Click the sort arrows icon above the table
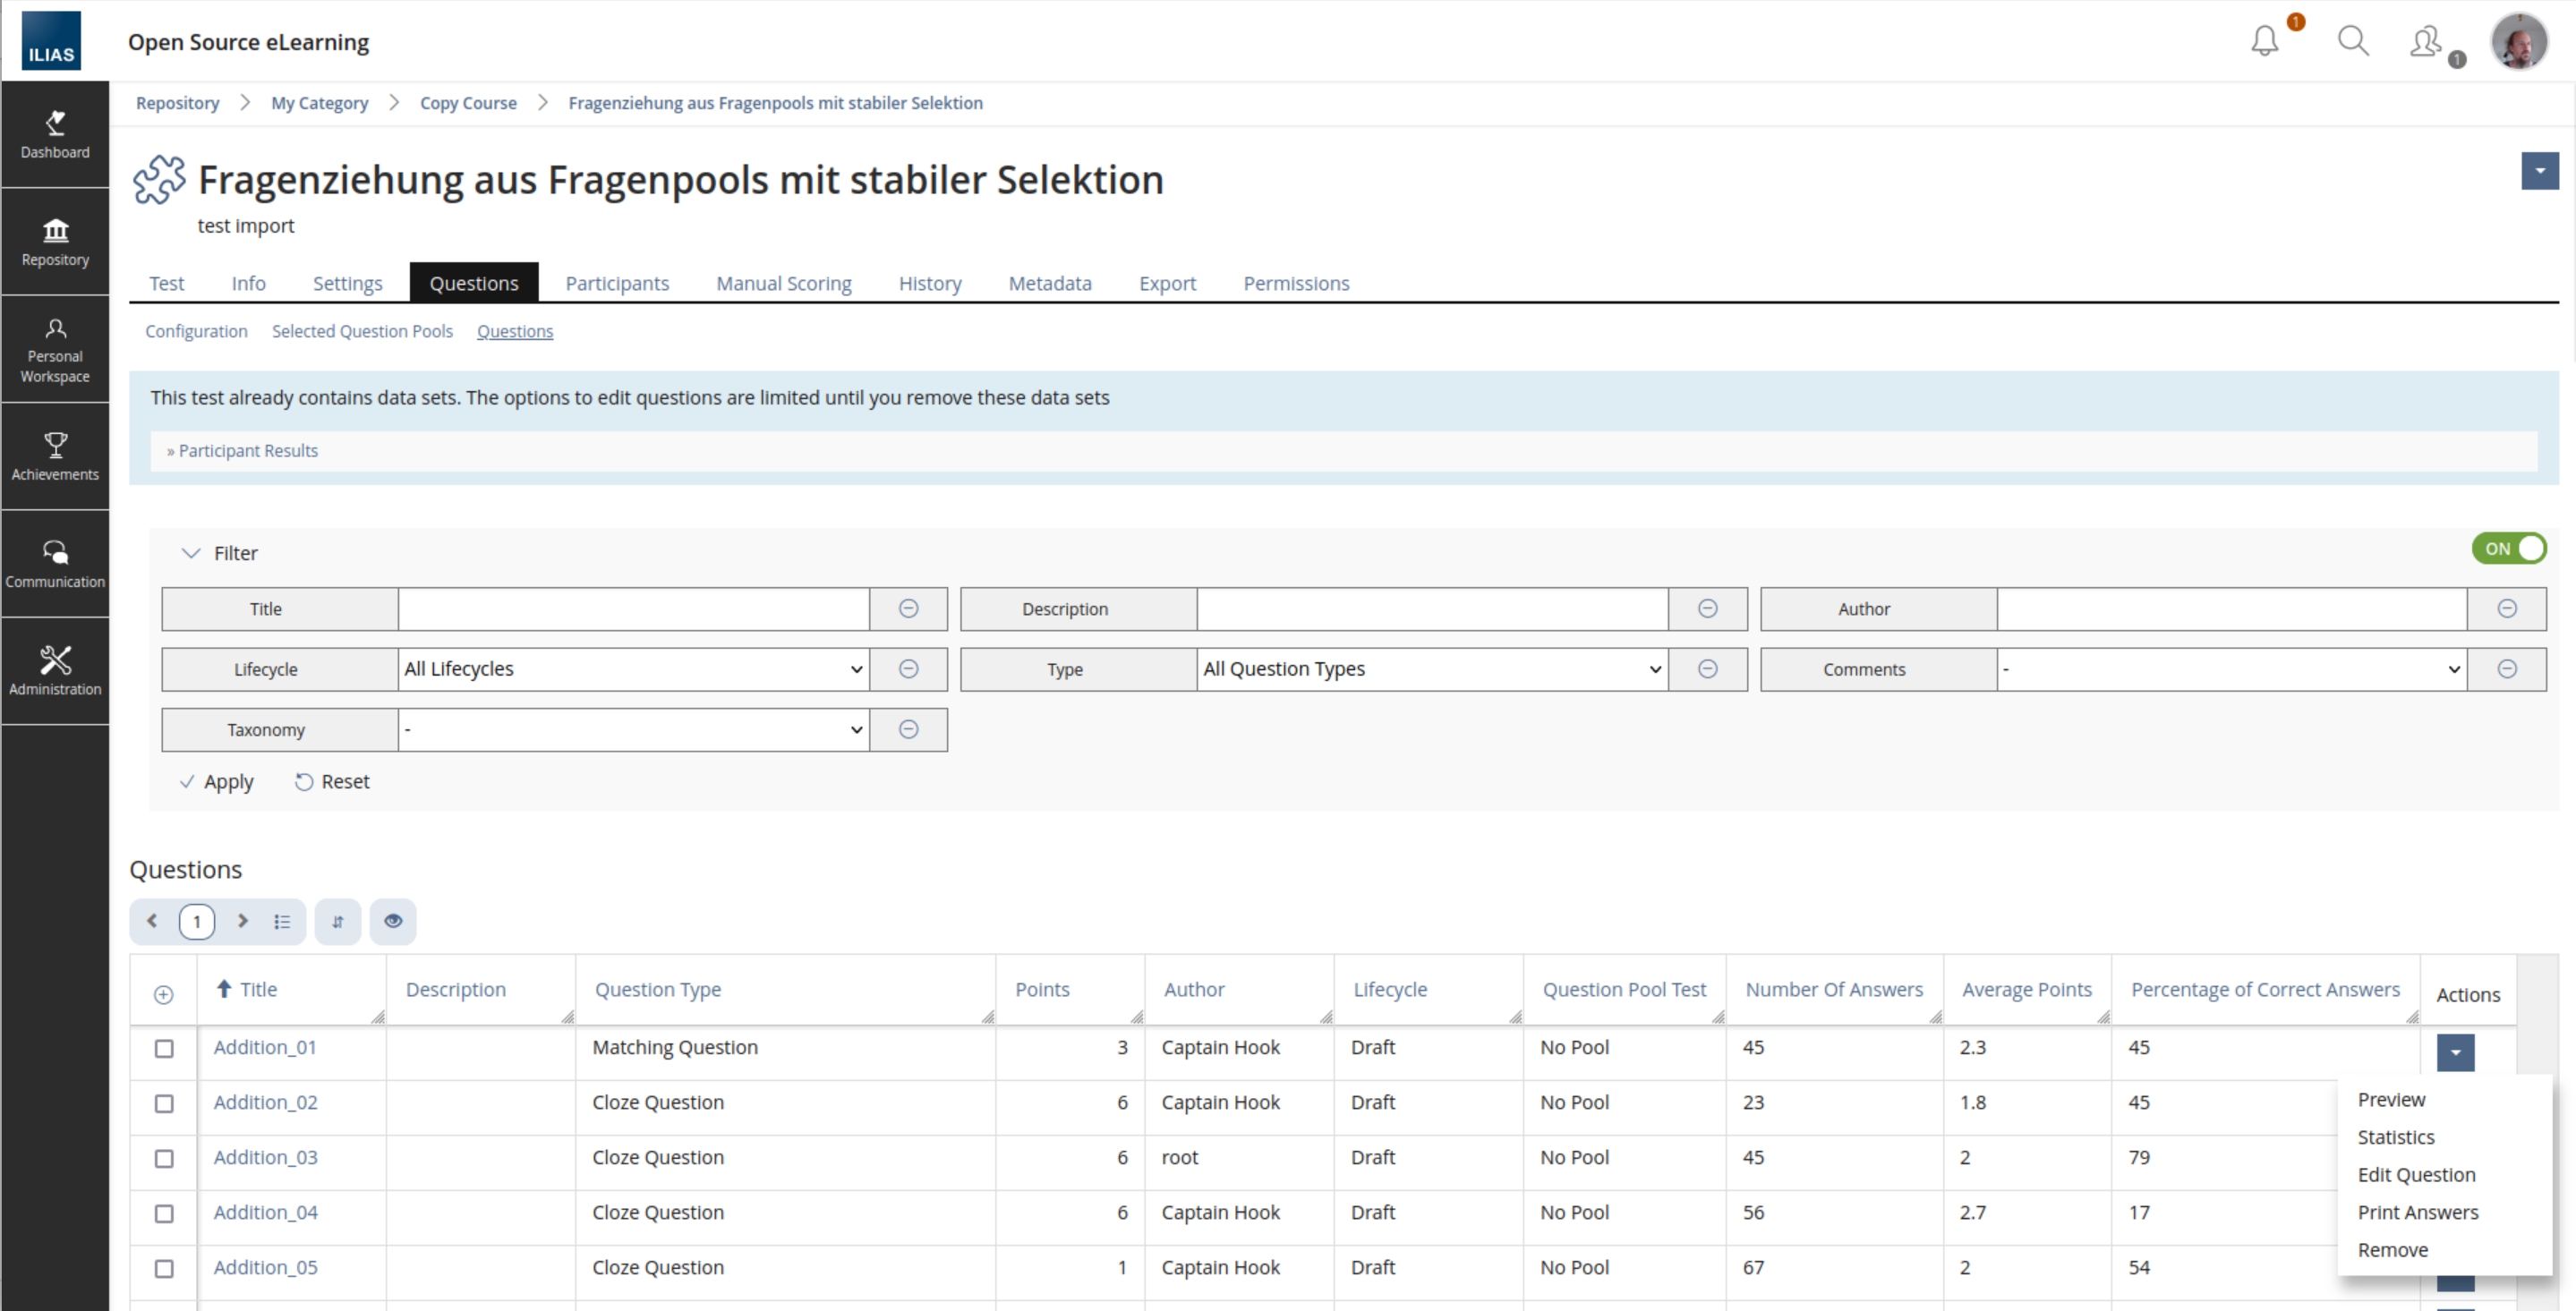This screenshot has height=1311, width=2576. pos(338,921)
